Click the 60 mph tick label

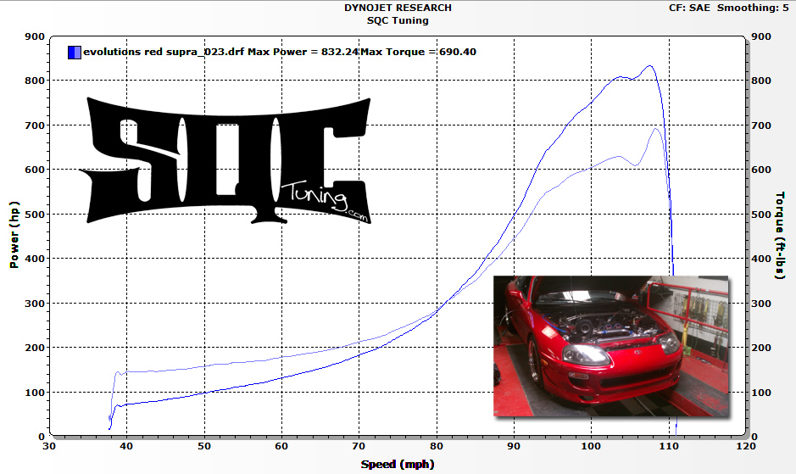[x=281, y=446]
